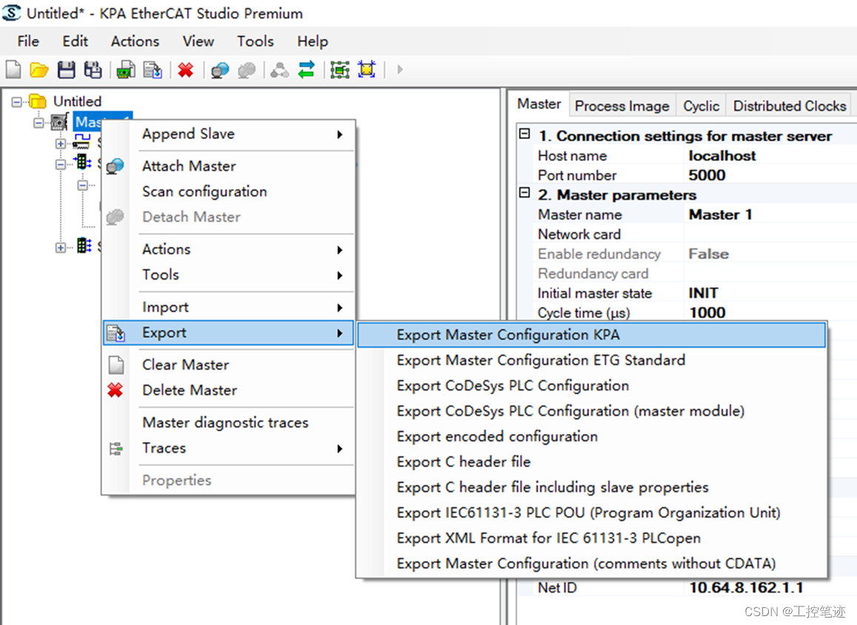Collapse the Master 1 tree node
Viewport: 857px width, 625px height.
38,122
